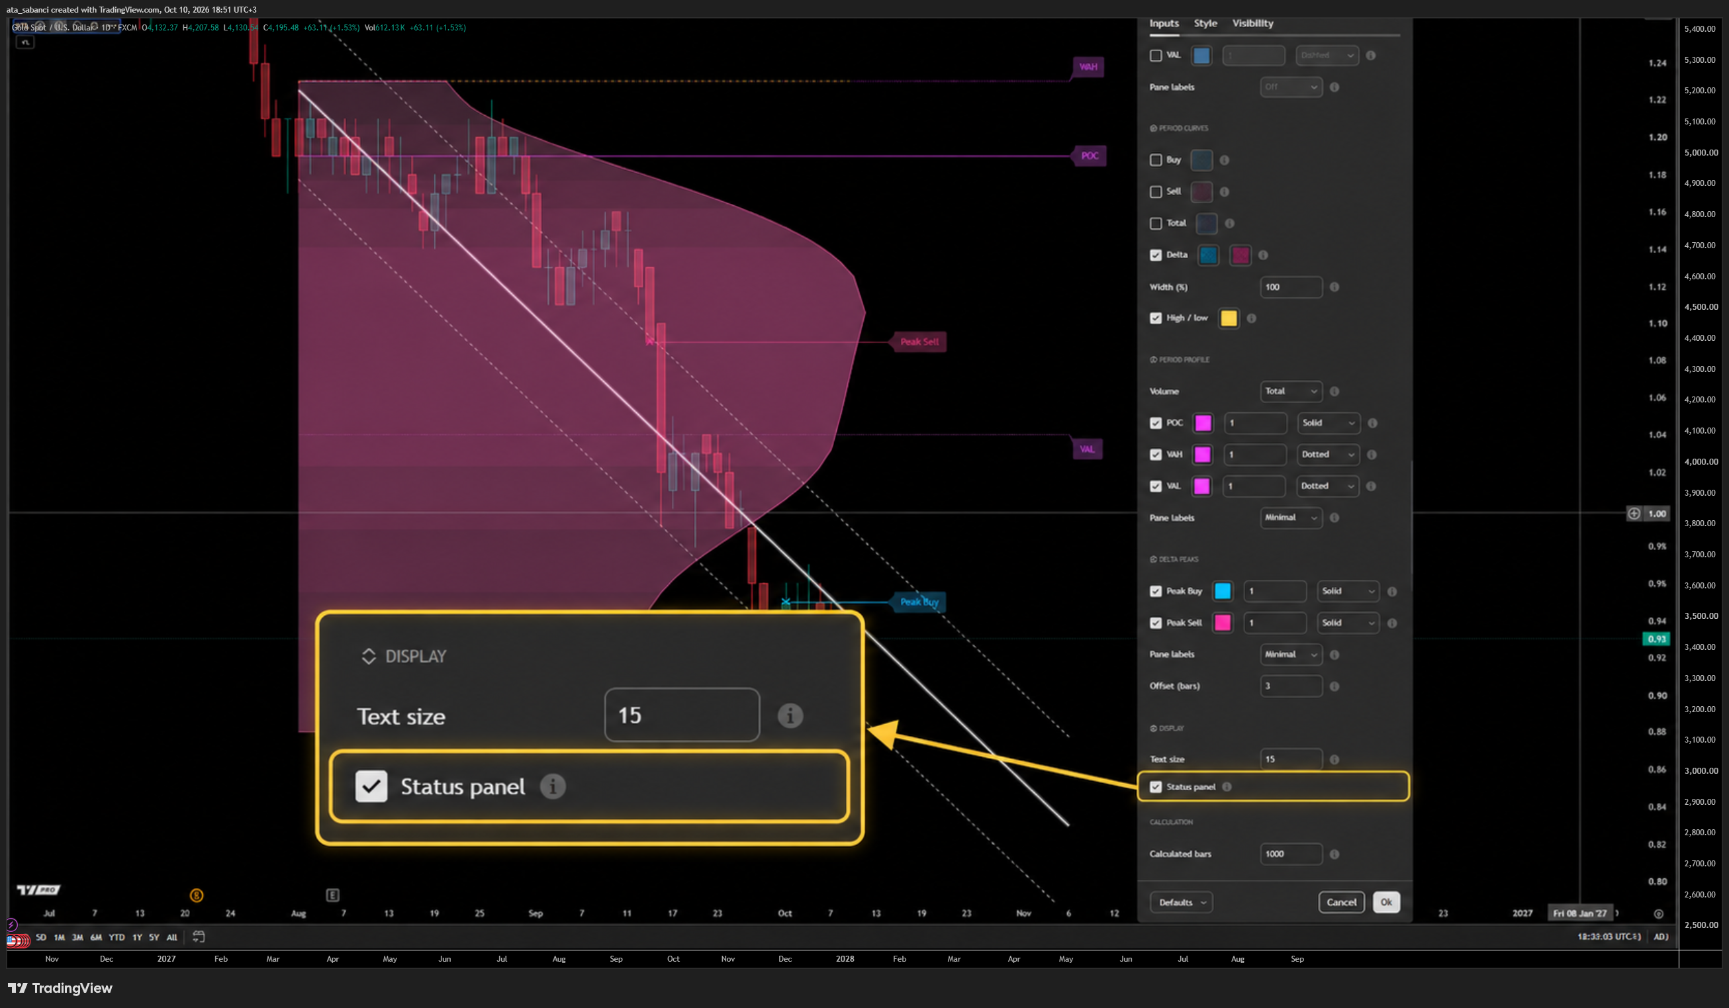Click the info icon on the Peak Sell row
The image size is (1729, 1008).
click(1392, 623)
